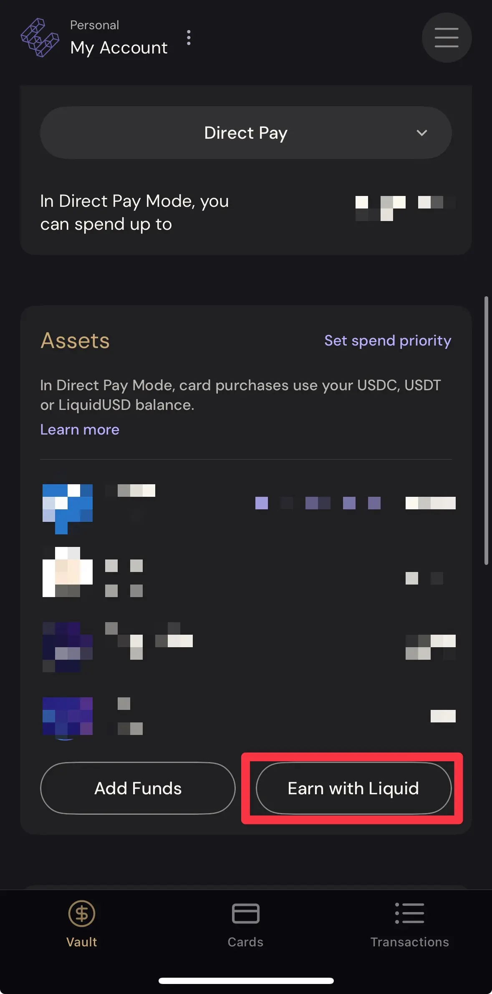Click the vertical scrollbar on the right

coord(486,430)
